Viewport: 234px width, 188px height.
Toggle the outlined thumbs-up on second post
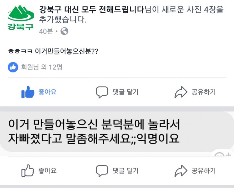point(28,171)
